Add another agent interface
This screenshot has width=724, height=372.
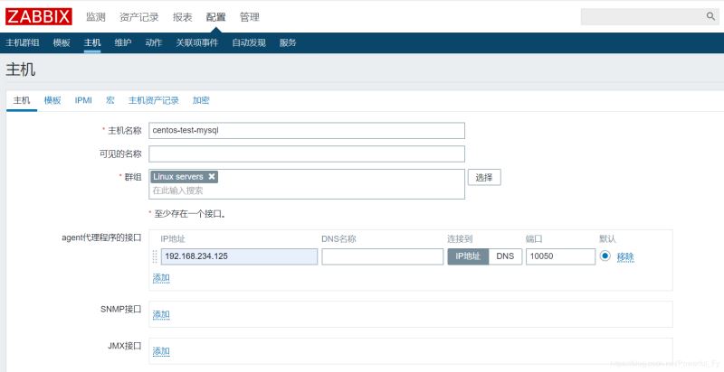point(161,278)
